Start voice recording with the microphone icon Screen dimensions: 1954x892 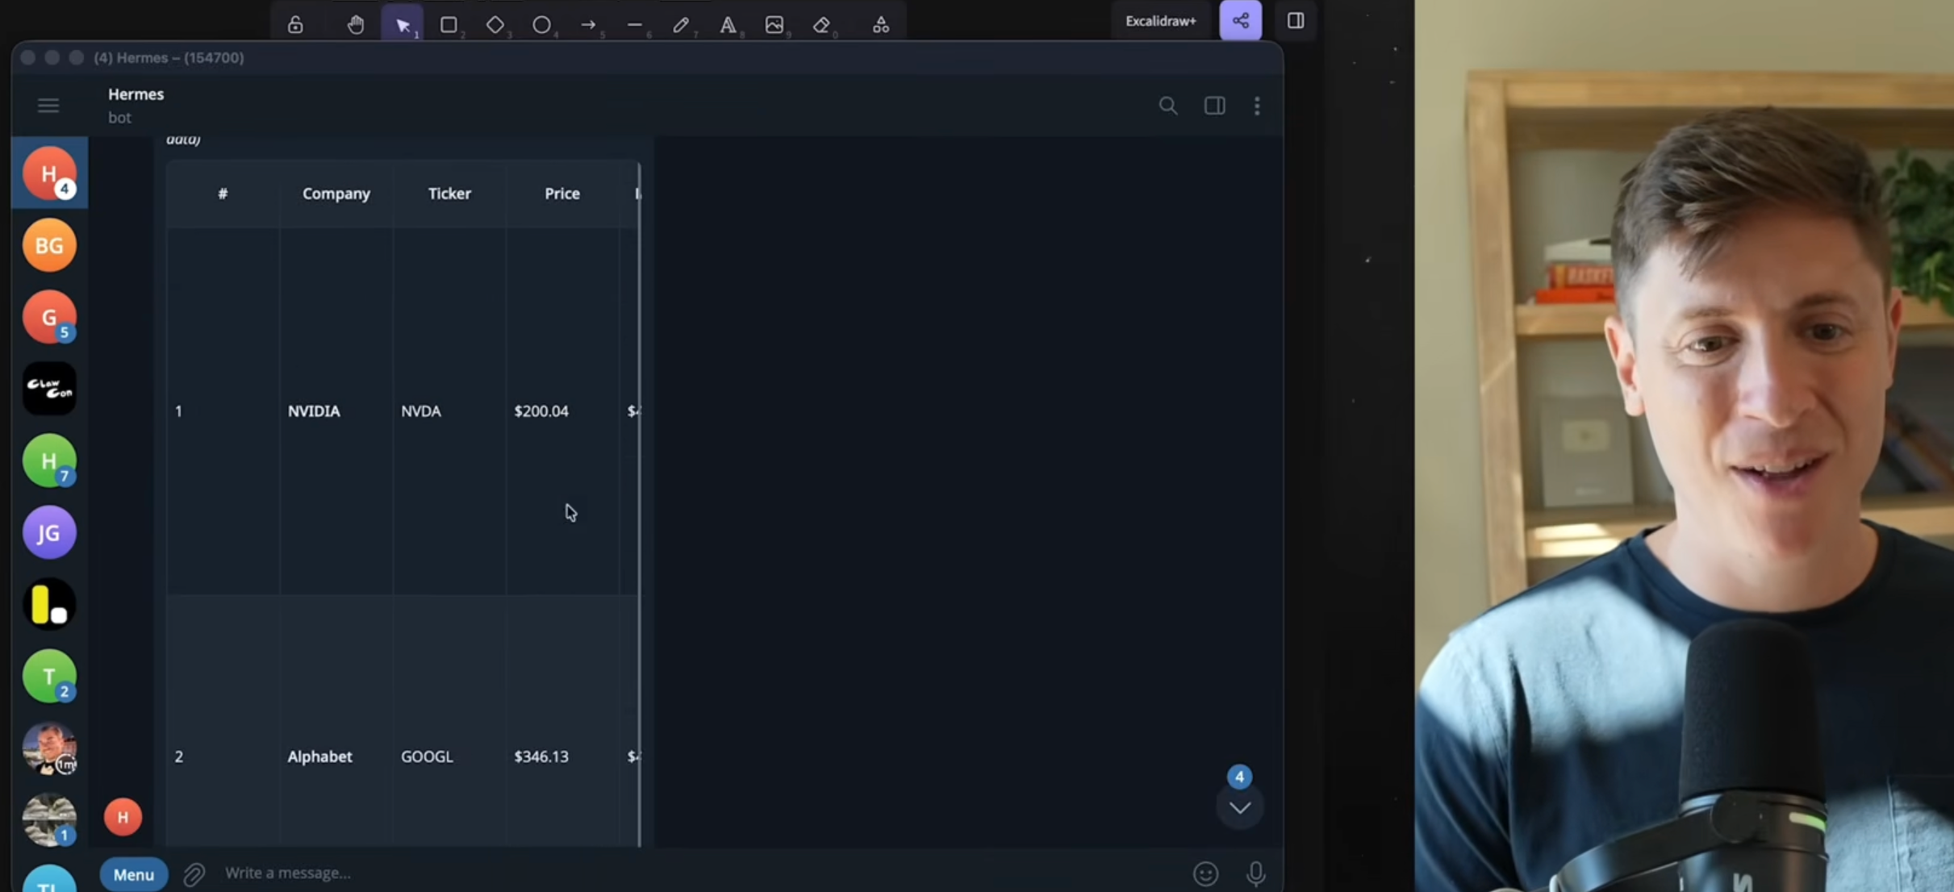(1255, 873)
